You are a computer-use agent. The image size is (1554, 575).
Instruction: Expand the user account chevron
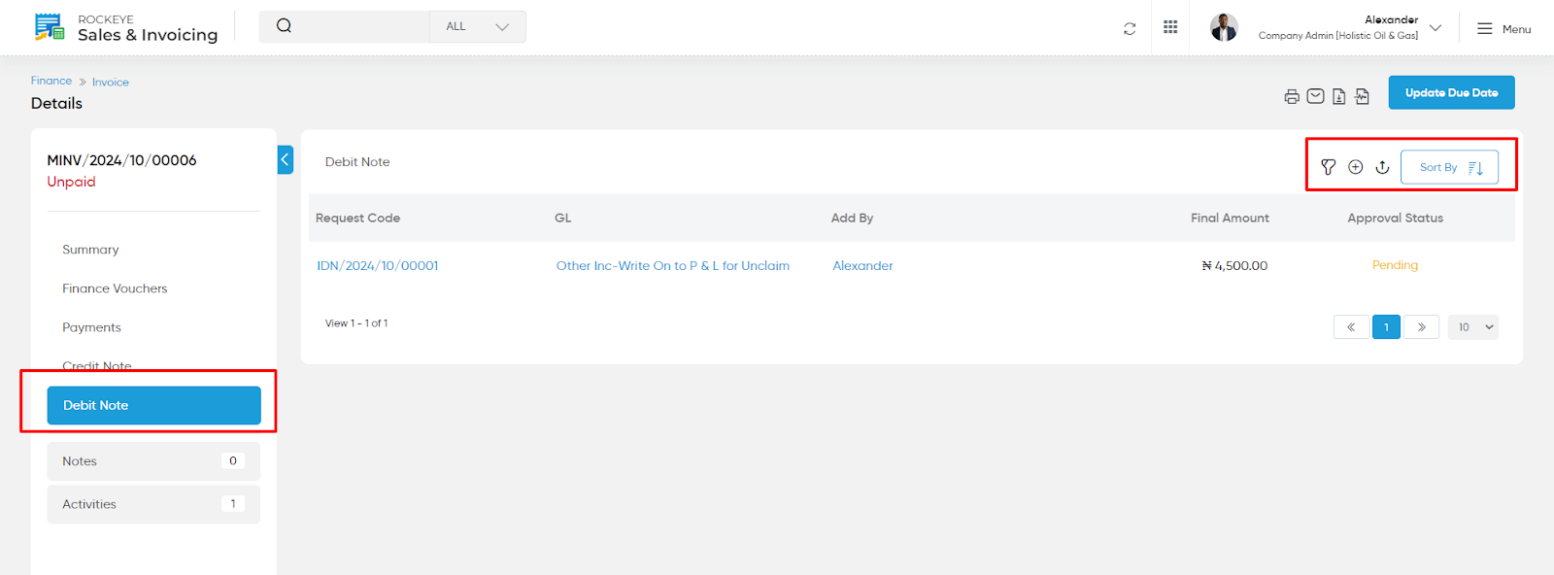click(1436, 27)
